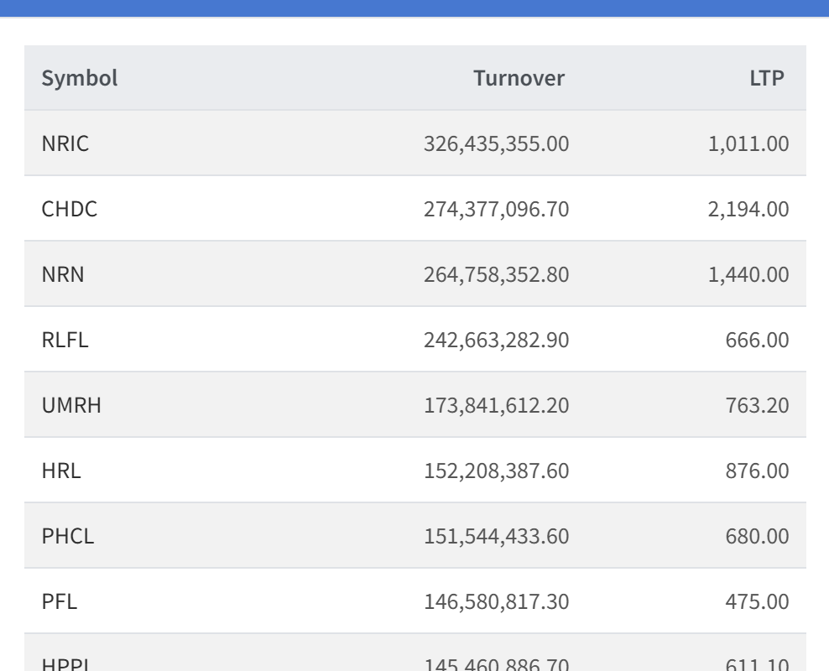Click the RLFL symbol
Screen dimensions: 829x671
point(65,341)
